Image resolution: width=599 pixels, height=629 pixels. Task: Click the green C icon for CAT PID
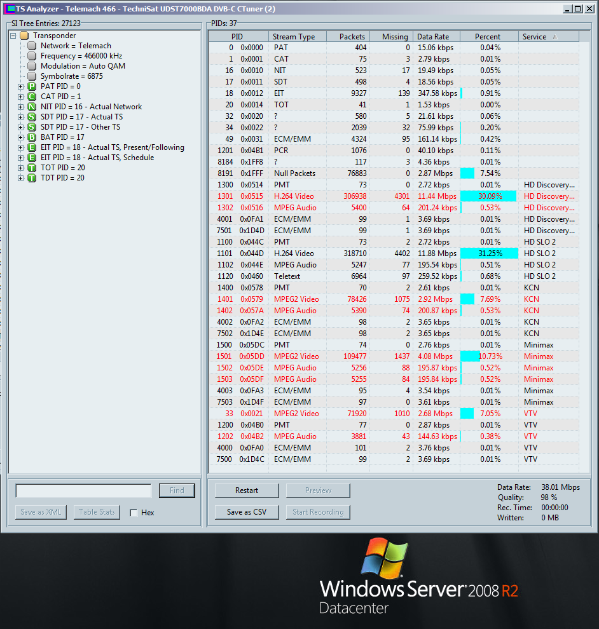click(x=32, y=97)
